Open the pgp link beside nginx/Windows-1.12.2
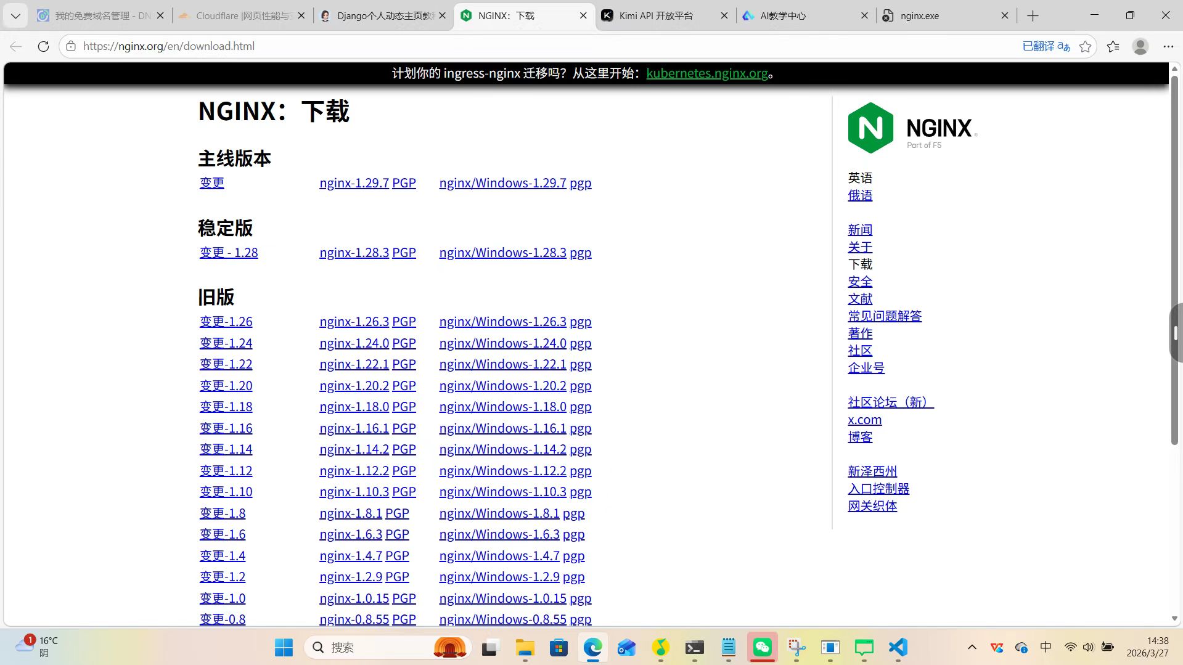The image size is (1183, 665). [x=581, y=471]
